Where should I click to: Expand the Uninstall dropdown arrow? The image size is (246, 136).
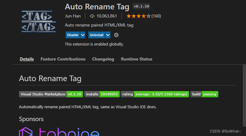108,35
